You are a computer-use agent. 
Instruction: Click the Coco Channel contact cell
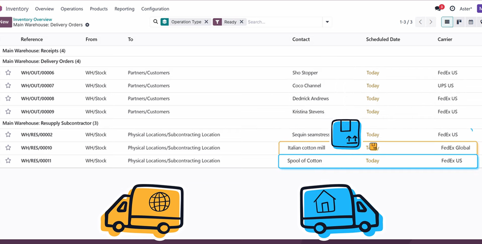pos(306,86)
